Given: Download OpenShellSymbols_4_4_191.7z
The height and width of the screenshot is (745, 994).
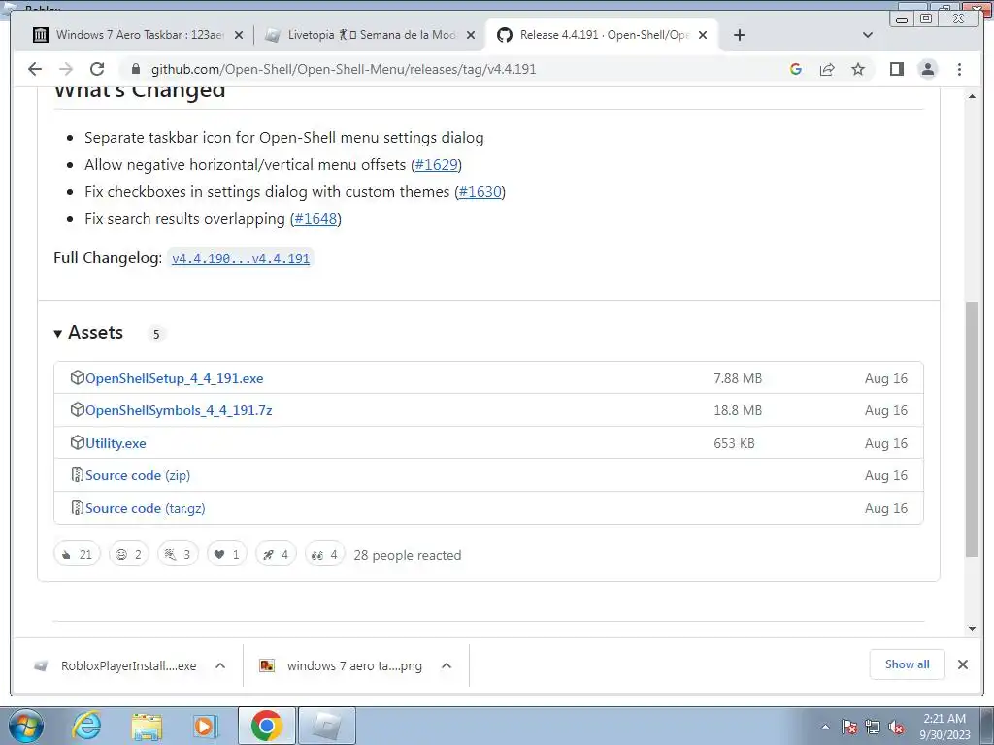Looking at the screenshot, I should [179, 410].
